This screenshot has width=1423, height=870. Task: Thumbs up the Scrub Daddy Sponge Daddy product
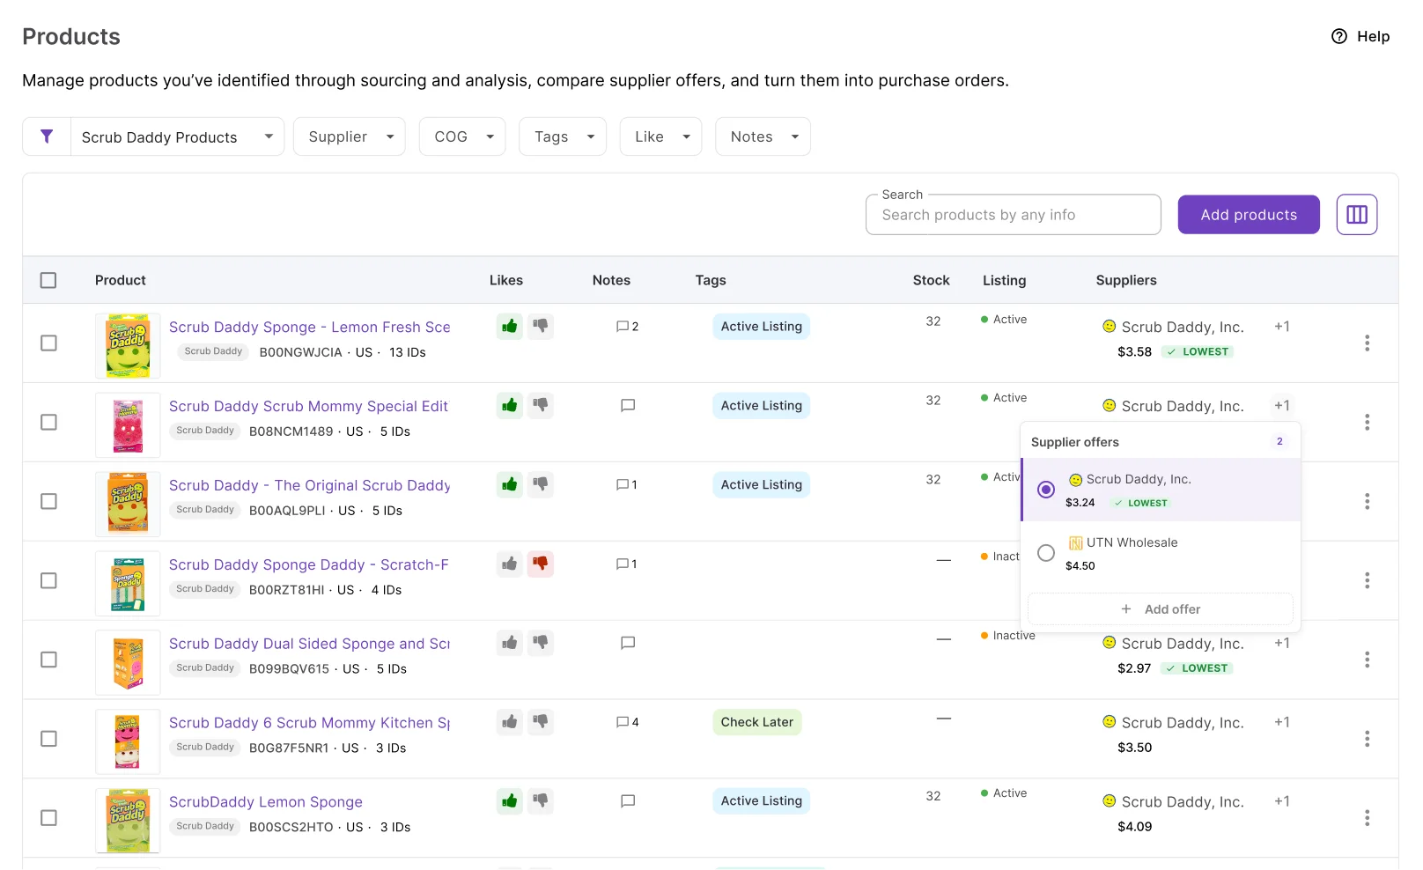[x=509, y=564]
